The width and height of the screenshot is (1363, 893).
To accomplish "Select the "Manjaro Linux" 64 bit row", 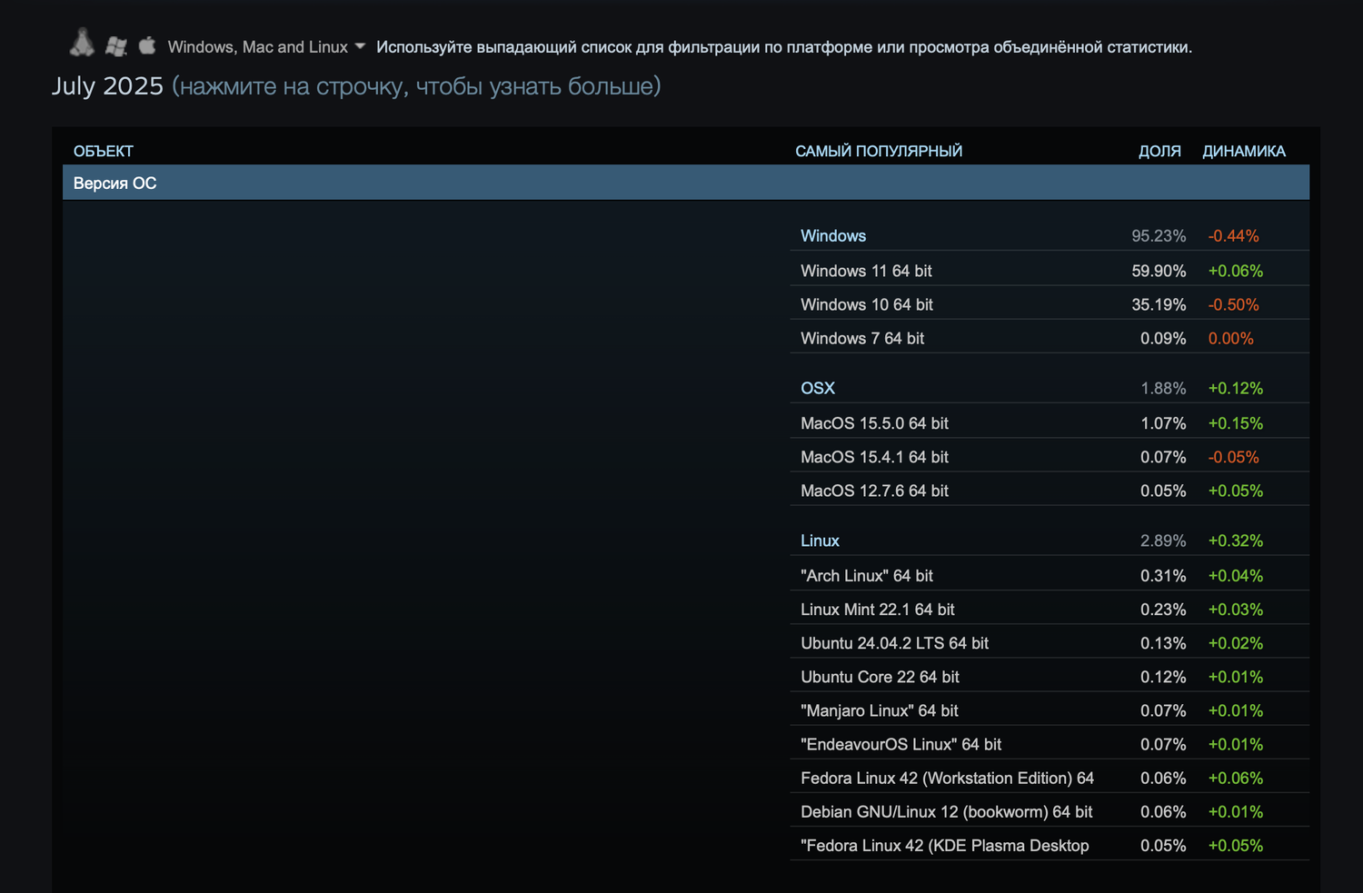I will click(x=1050, y=710).
